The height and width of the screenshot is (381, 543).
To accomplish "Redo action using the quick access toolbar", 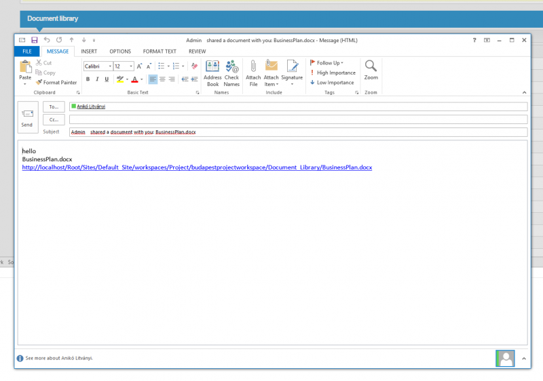I will click(x=59, y=40).
